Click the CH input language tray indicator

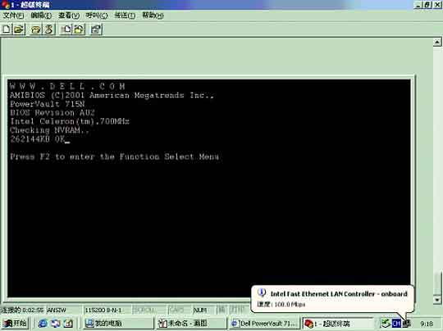coord(396,324)
